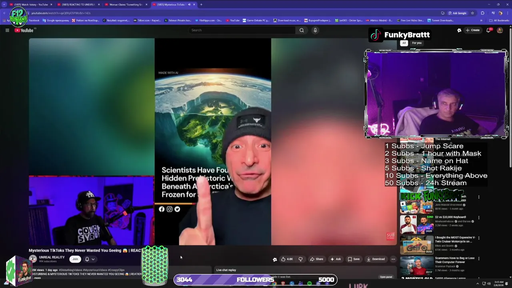Image resolution: width=512 pixels, height=288 pixels.
Task: Open Scammers Have to Beg video thumbnail
Action: point(417,266)
